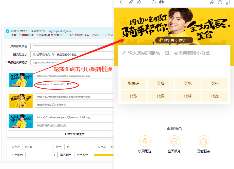Click the globe icon in preview toolbar
The image size is (234, 169).
pyautogui.click(x=161, y=2)
